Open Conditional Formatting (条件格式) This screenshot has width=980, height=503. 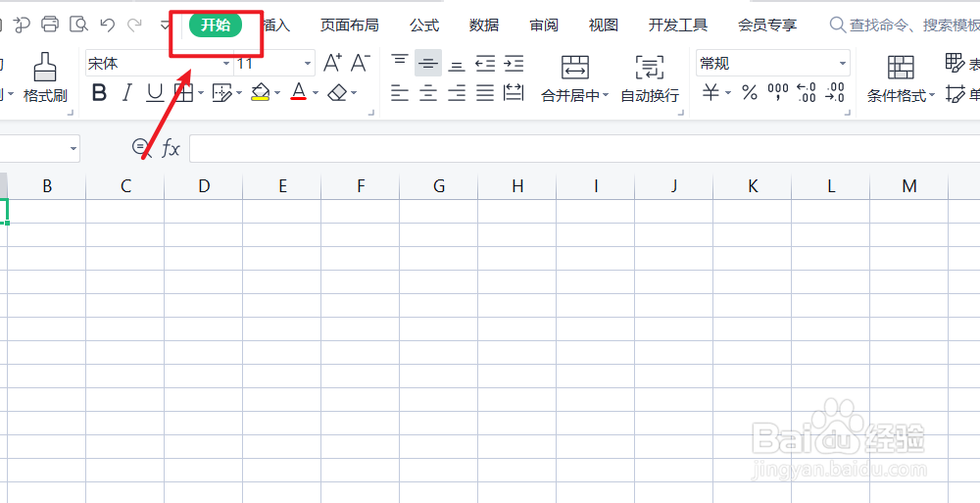point(901,77)
